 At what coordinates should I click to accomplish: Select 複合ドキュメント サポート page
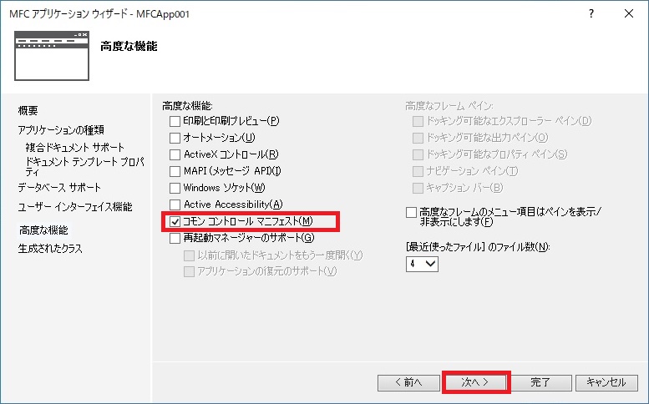click(75, 147)
